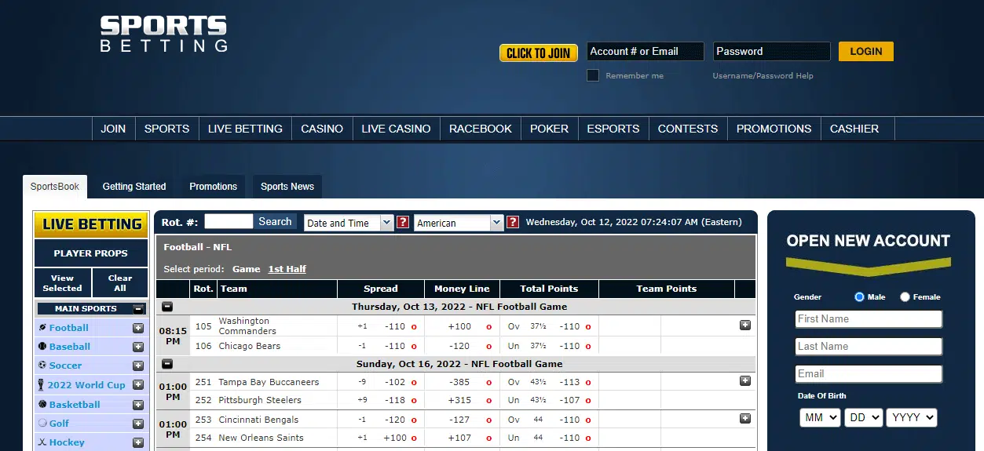Collapse the Main Sports section
984x451 pixels.
pyautogui.click(x=138, y=309)
